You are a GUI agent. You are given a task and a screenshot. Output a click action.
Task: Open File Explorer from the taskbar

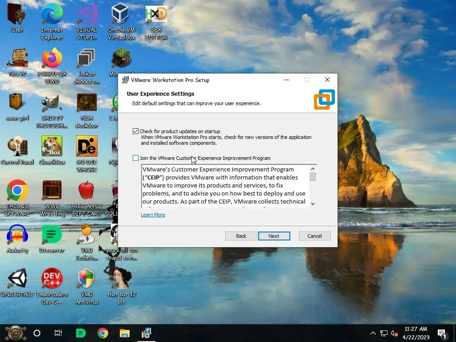[x=125, y=333]
